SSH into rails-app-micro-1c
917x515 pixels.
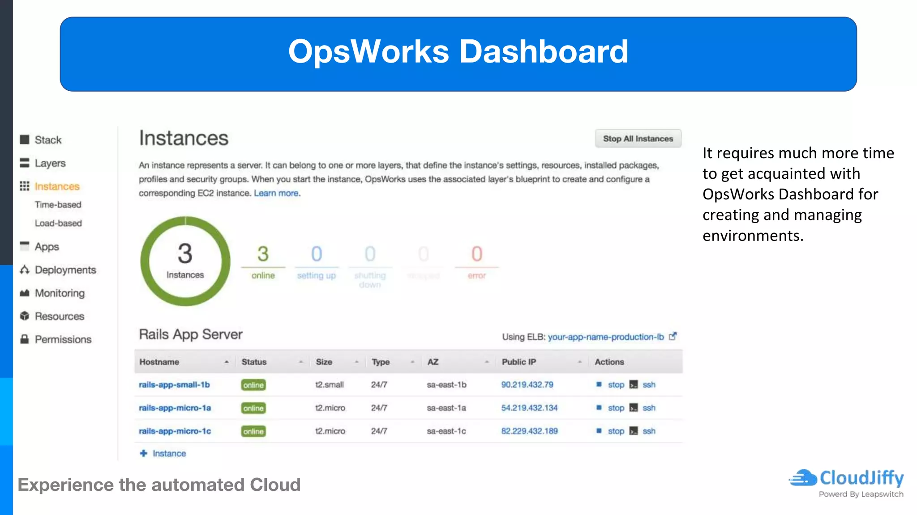pos(649,431)
